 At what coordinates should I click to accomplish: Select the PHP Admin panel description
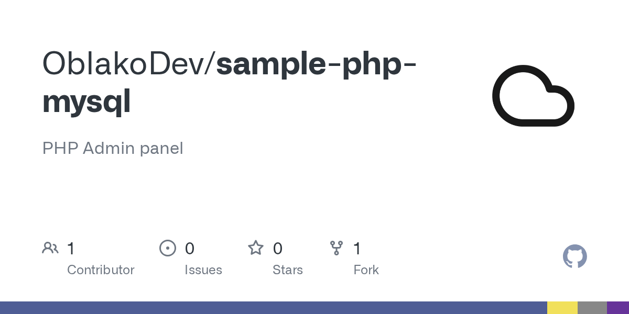click(x=113, y=149)
